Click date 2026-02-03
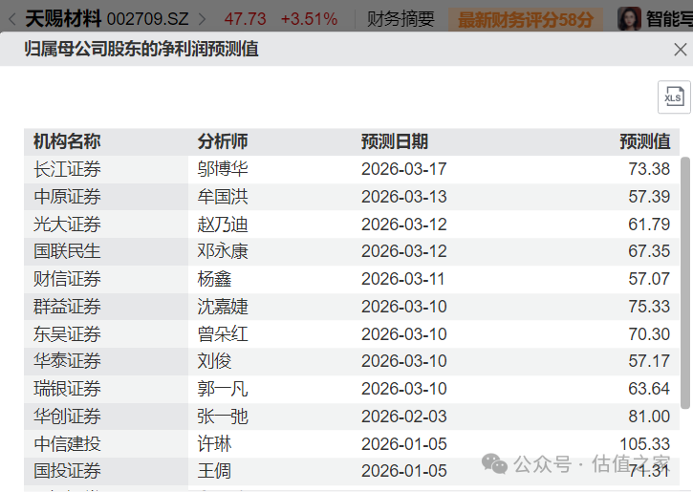Viewport: 693px width, 492px height. point(404,417)
